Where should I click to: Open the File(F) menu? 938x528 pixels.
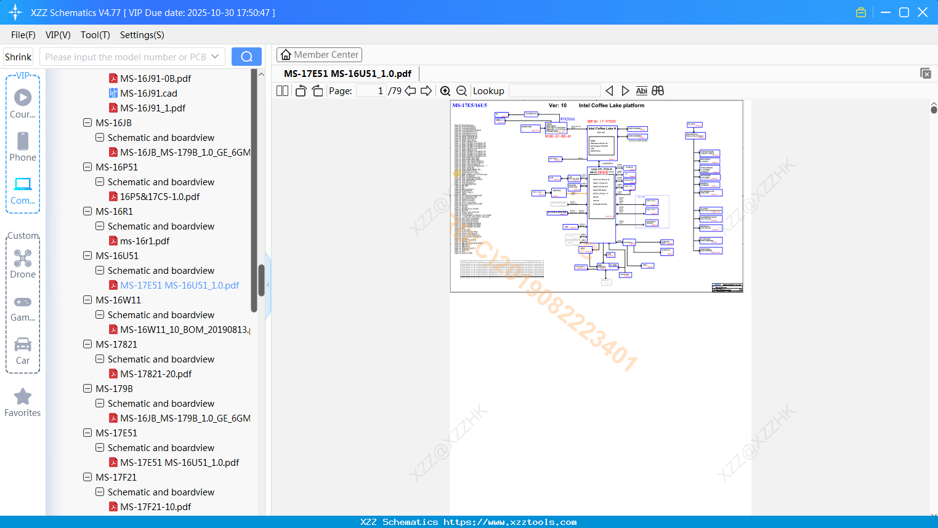(x=23, y=34)
